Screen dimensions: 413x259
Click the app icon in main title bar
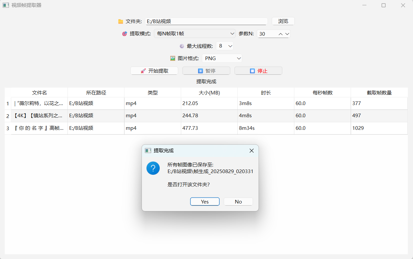click(6, 5)
